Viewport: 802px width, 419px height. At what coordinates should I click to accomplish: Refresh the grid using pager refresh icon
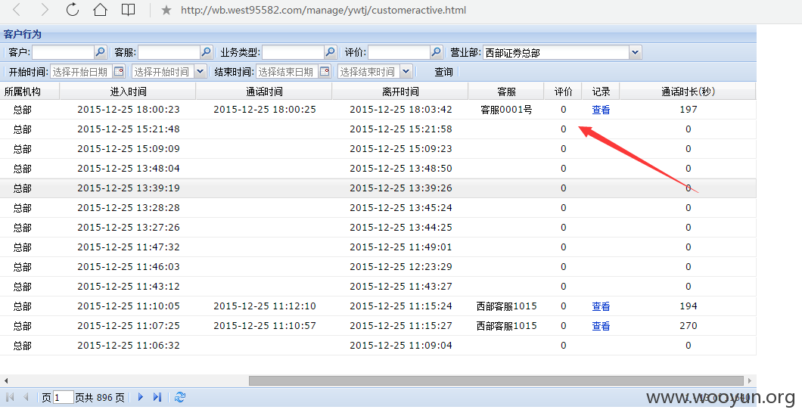tap(180, 397)
